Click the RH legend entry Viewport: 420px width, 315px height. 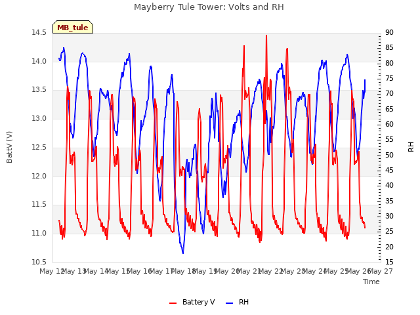238,302
